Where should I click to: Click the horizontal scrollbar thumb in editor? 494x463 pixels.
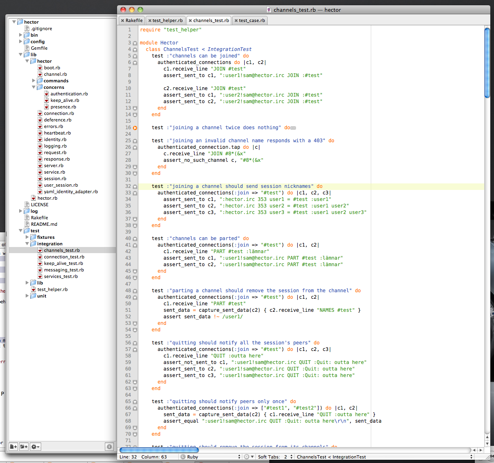tap(159, 450)
